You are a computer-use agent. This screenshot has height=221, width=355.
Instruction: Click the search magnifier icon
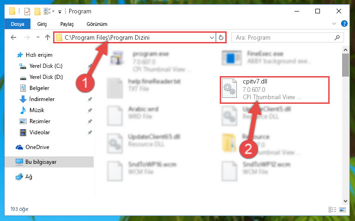point(337,37)
